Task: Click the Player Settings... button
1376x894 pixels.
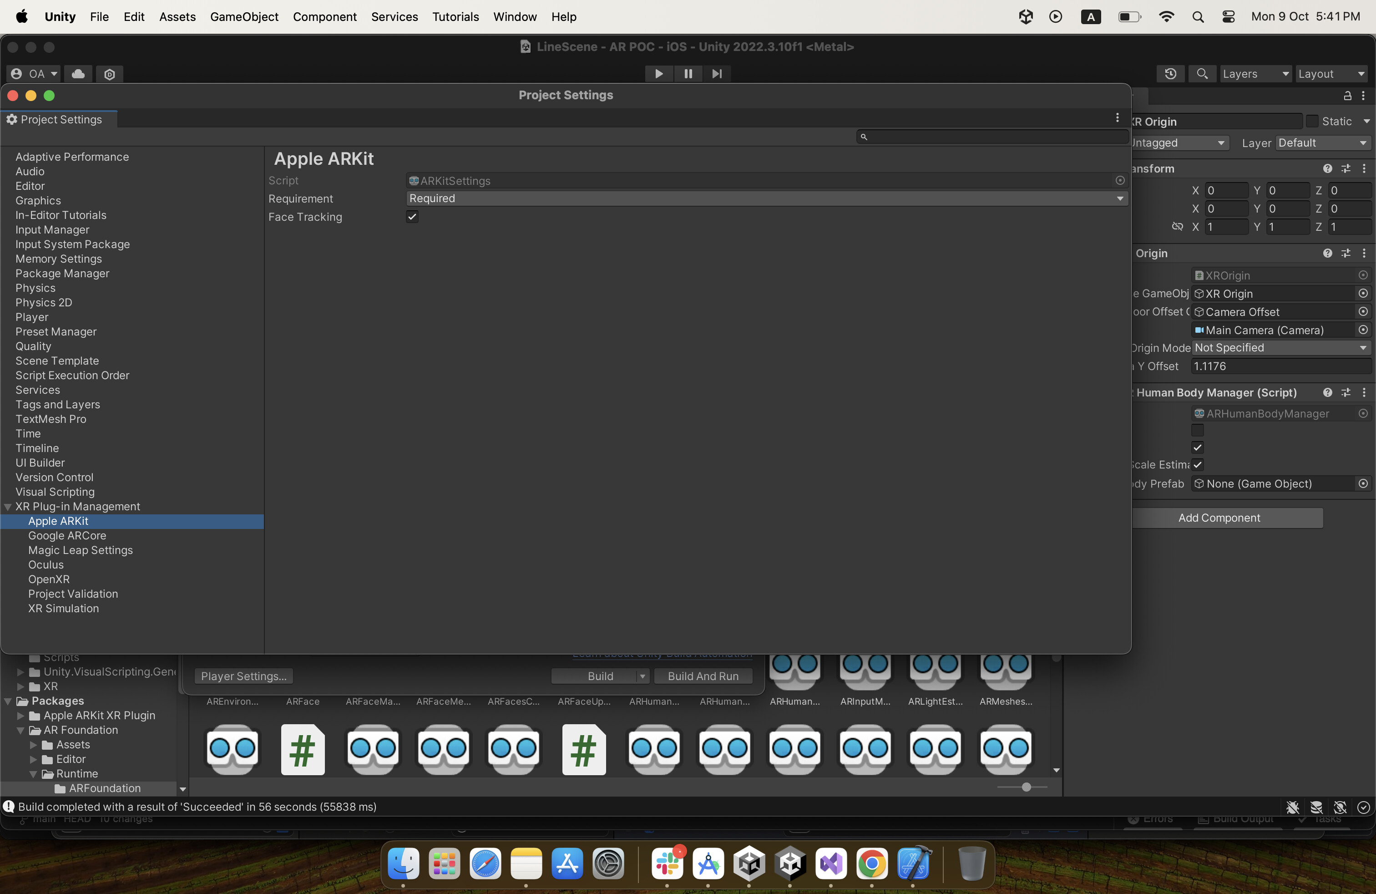Action: click(243, 676)
